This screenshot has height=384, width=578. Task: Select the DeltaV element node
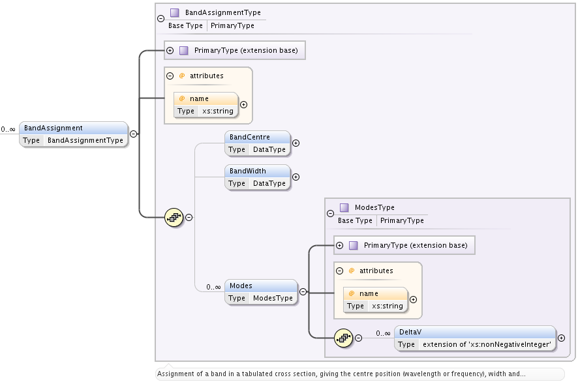coord(475,338)
